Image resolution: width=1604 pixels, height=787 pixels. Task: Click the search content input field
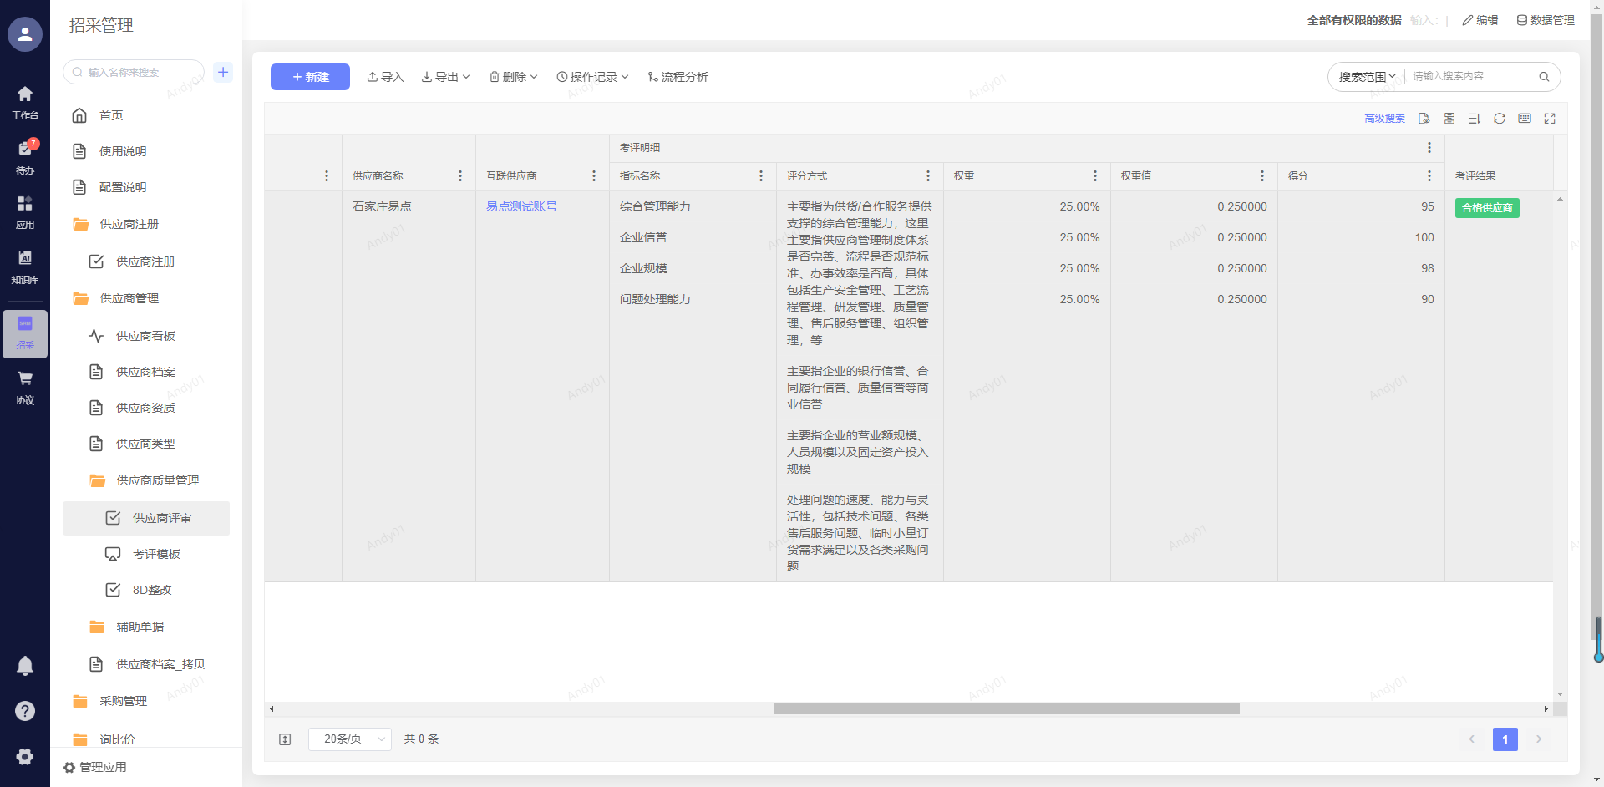tap(1470, 77)
